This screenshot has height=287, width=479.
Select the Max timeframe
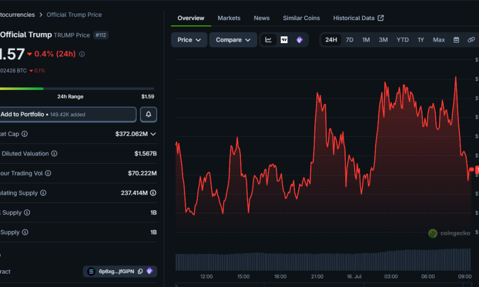click(x=439, y=40)
